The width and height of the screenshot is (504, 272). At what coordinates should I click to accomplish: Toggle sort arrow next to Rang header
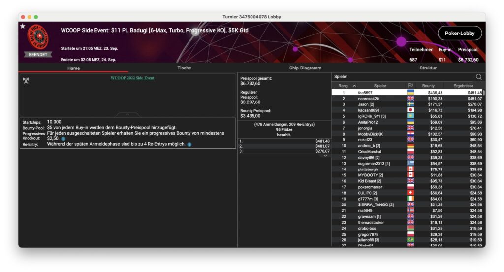[354, 86]
